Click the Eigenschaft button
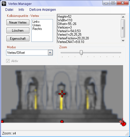The width and height of the screenshot is (130, 137). (18, 39)
